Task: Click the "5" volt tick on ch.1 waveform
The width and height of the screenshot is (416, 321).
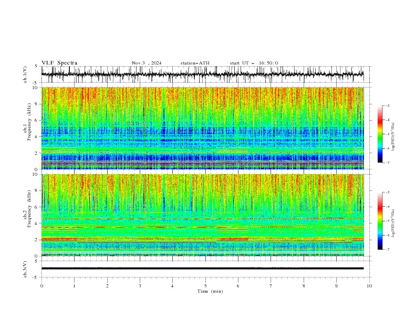Action: click(x=36, y=67)
